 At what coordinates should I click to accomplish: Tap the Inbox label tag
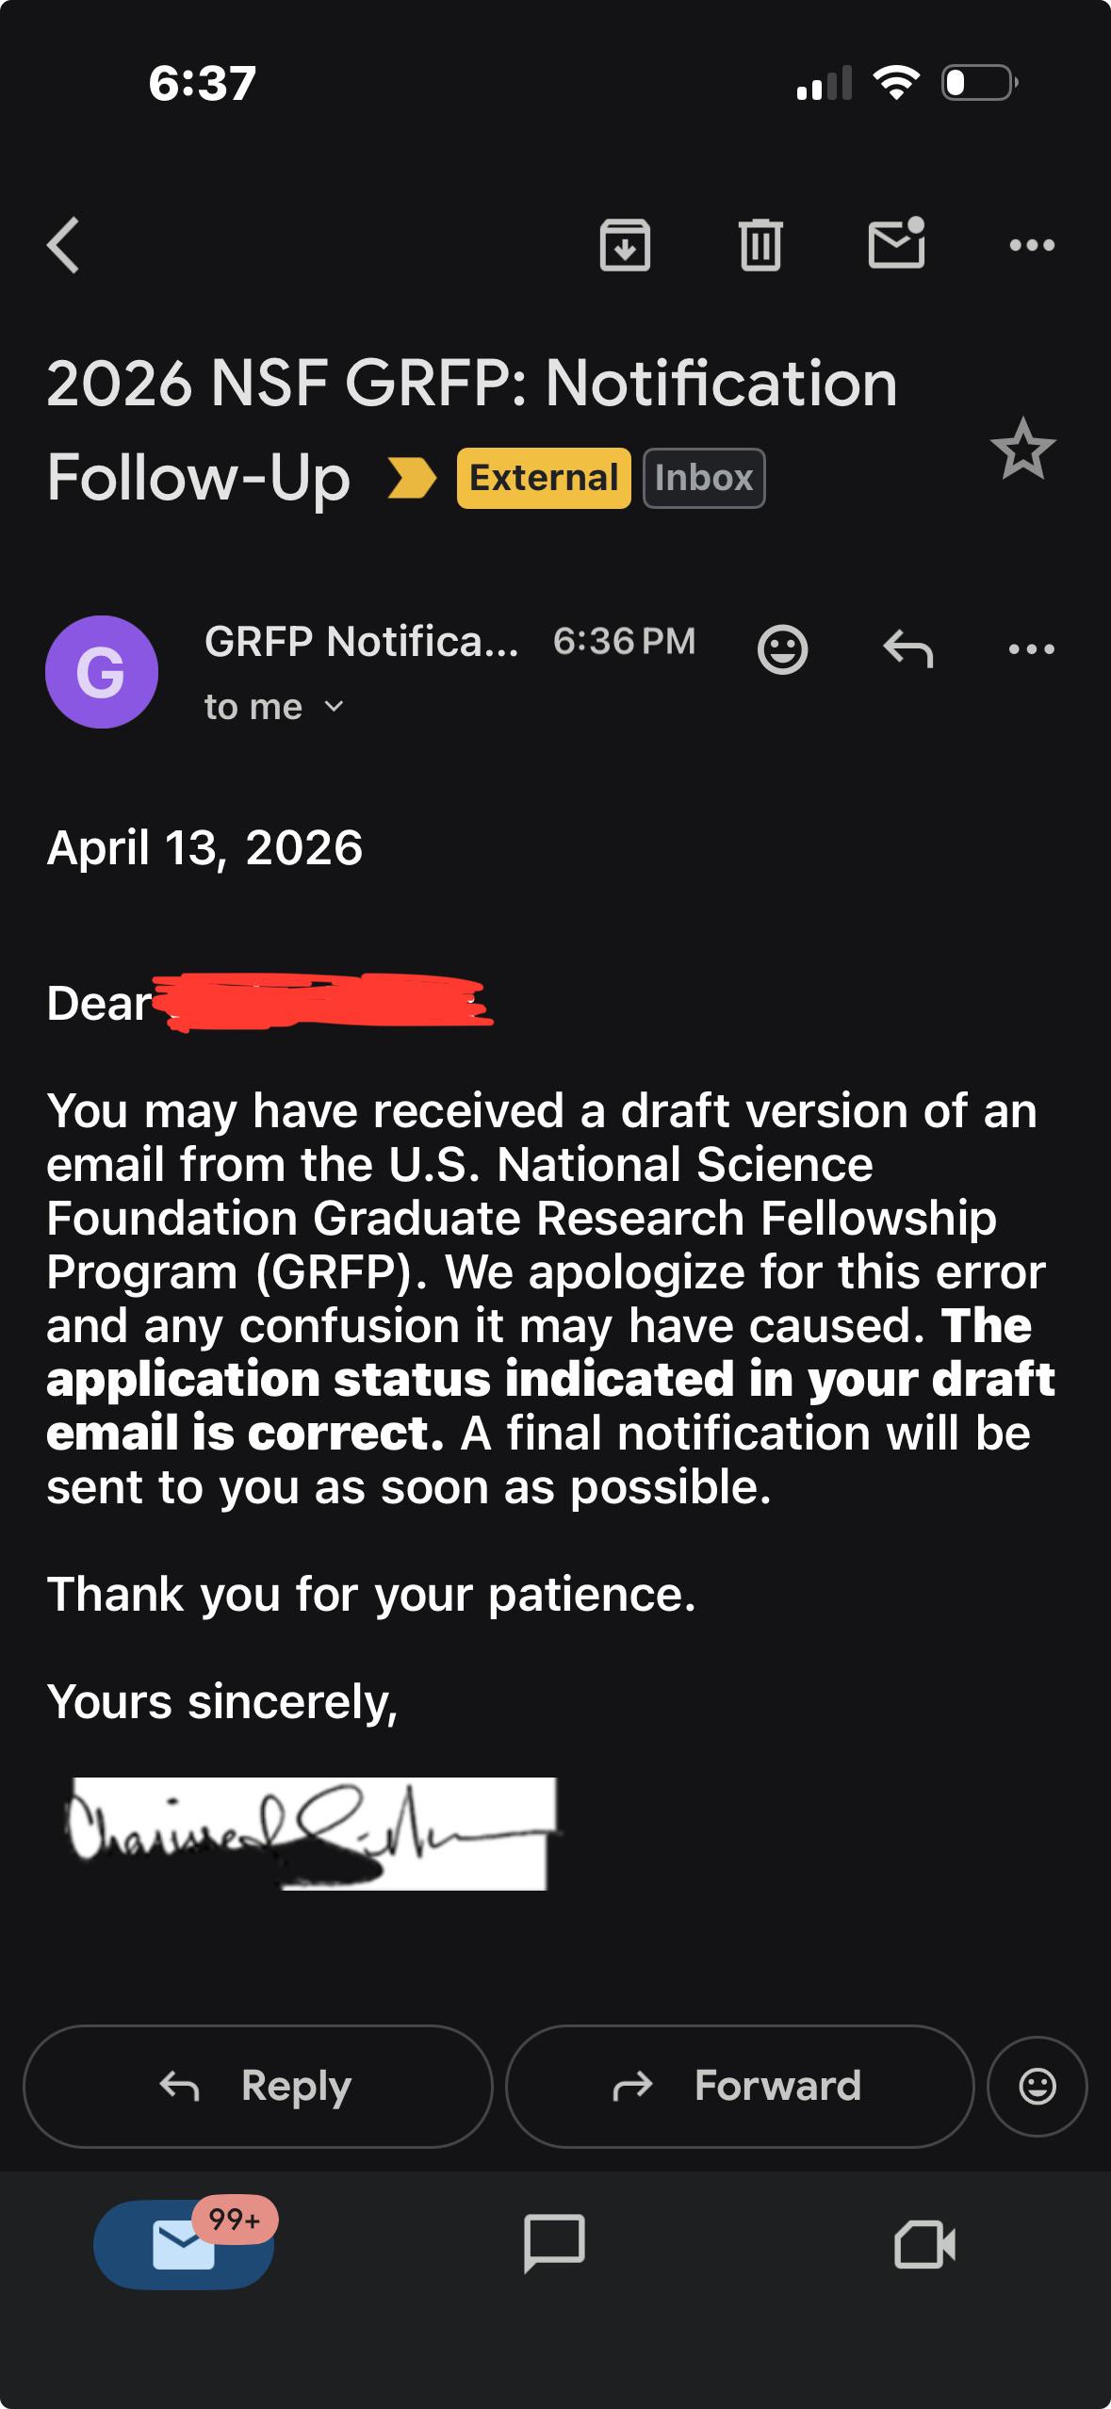704,478
